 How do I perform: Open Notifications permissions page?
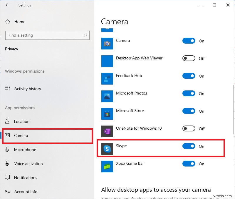tap(26, 178)
